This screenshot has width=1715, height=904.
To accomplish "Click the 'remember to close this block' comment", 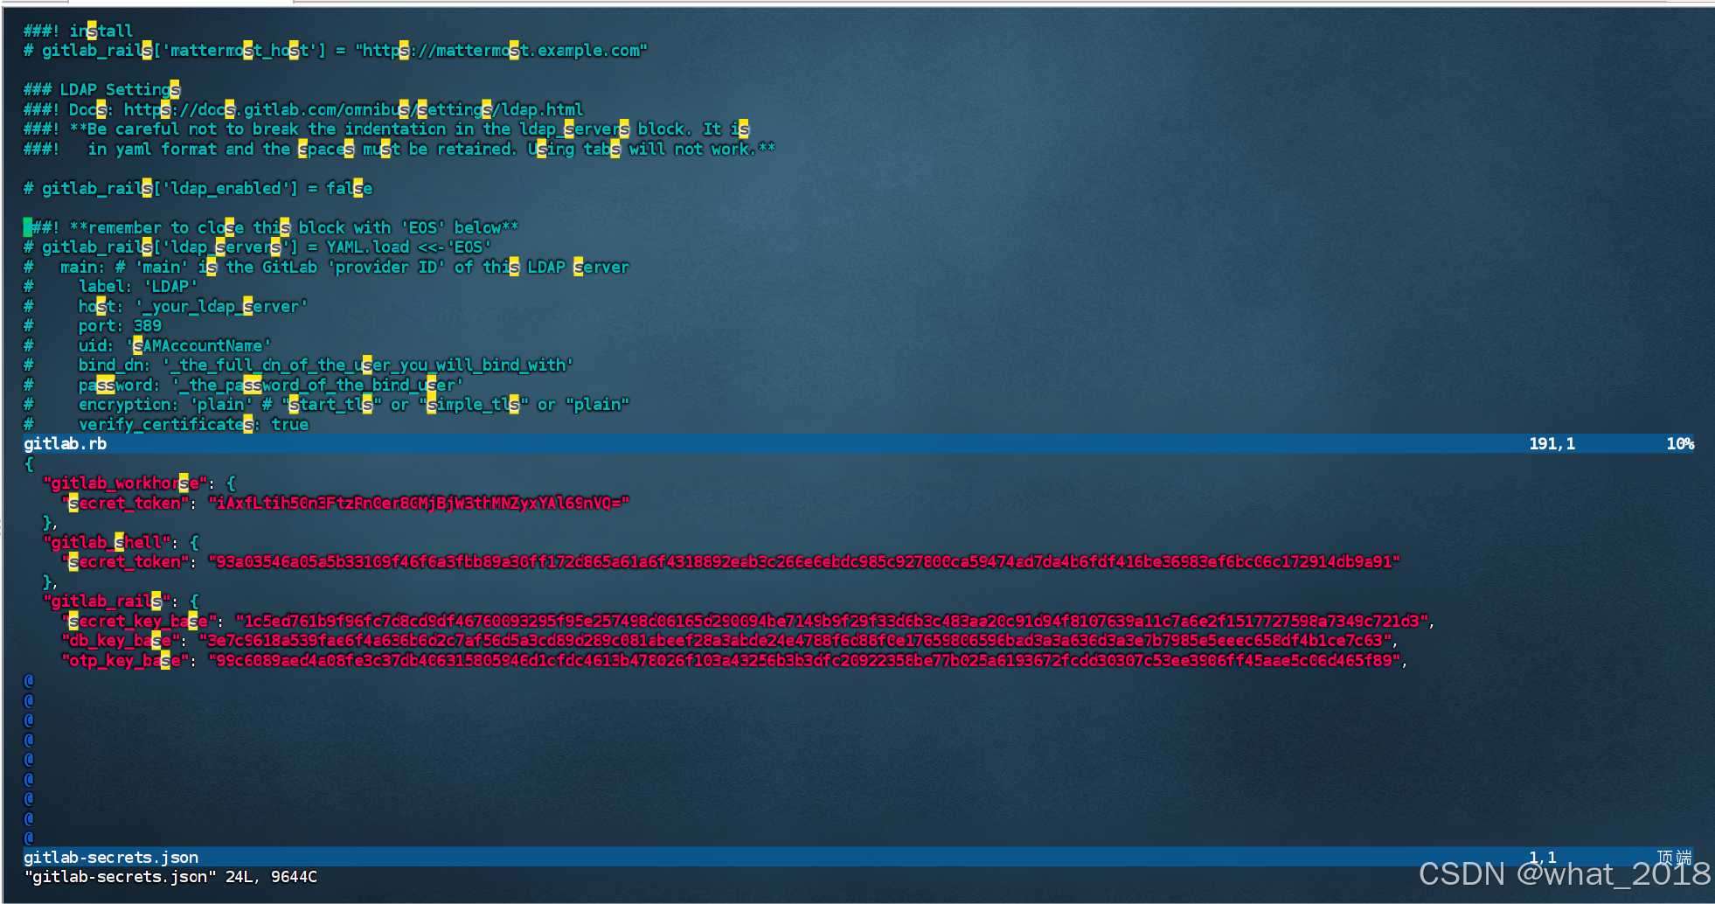I will (x=271, y=228).
